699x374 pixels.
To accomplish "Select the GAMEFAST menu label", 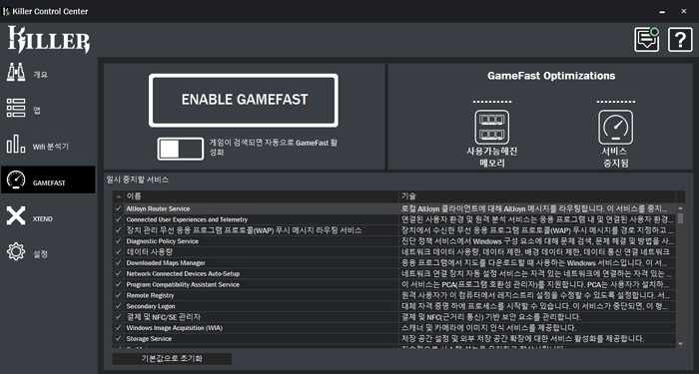I will [x=49, y=183].
